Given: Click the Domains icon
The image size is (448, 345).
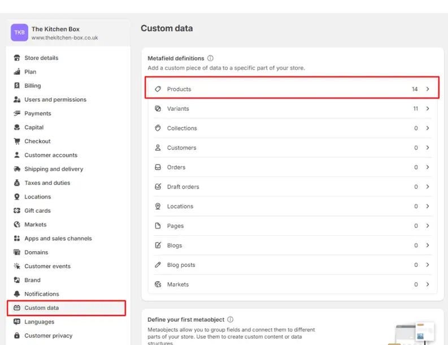Looking at the screenshot, I should coord(17,252).
